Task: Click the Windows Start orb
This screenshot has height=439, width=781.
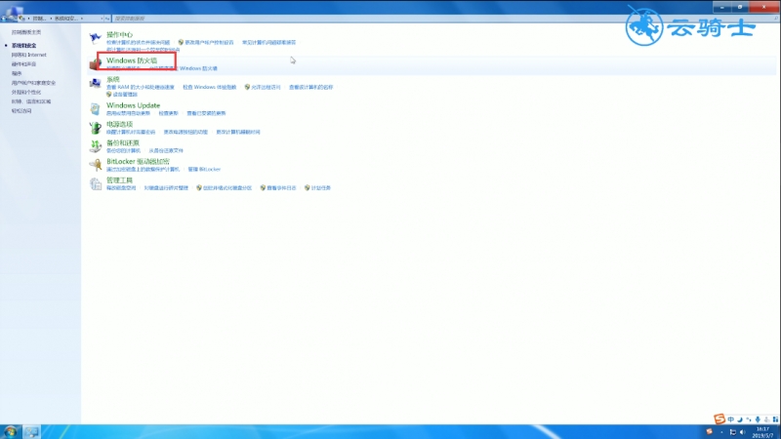Action: tap(10, 431)
